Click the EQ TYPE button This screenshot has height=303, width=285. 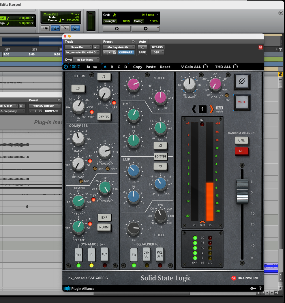(161, 156)
